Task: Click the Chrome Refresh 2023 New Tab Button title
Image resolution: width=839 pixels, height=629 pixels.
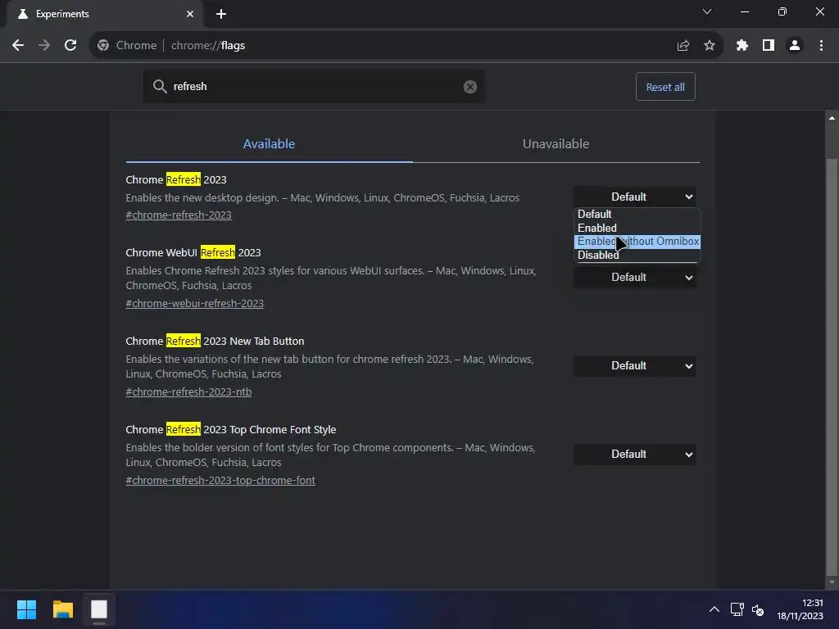Action: tap(215, 342)
